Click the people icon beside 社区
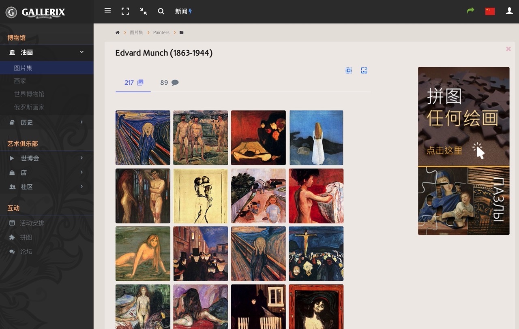Image resolution: width=519 pixels, height=329 pixels. [x=12, y=187]
